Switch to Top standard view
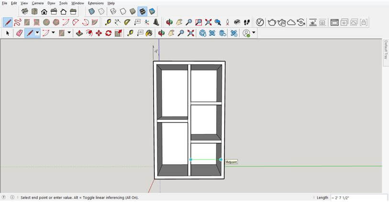 pos(34,11)
